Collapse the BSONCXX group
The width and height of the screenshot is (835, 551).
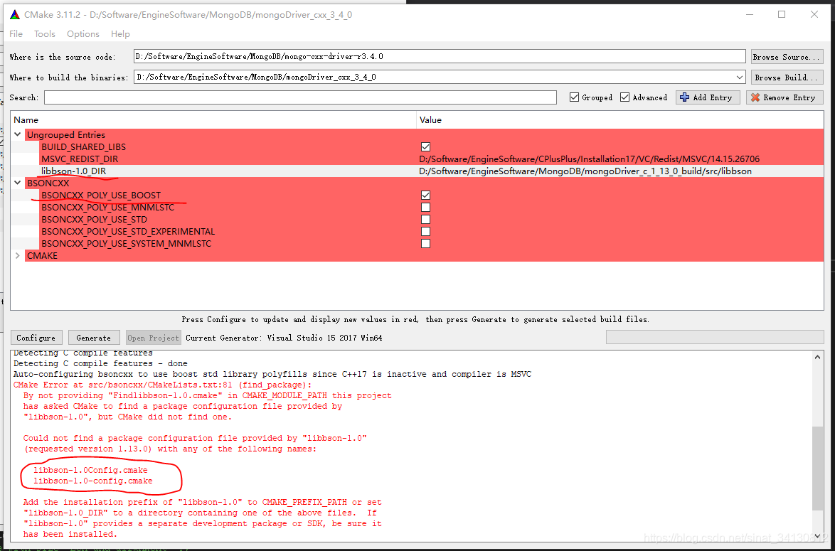[x=18, y=183]
